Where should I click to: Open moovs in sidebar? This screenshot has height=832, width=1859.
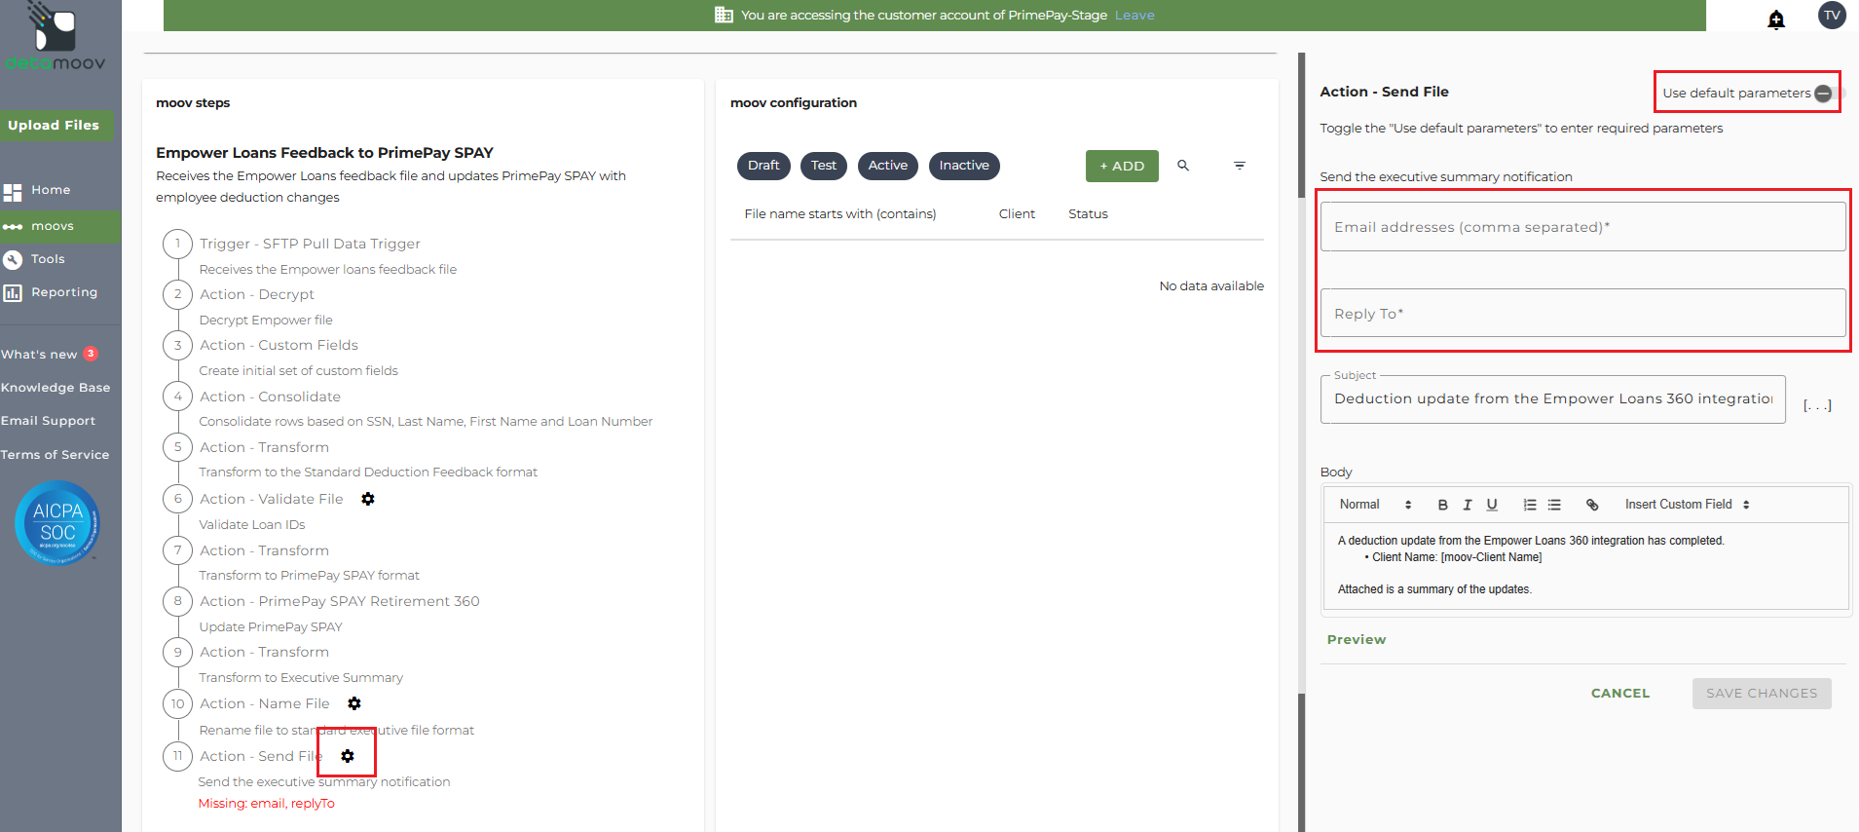[x=53, y=226]
